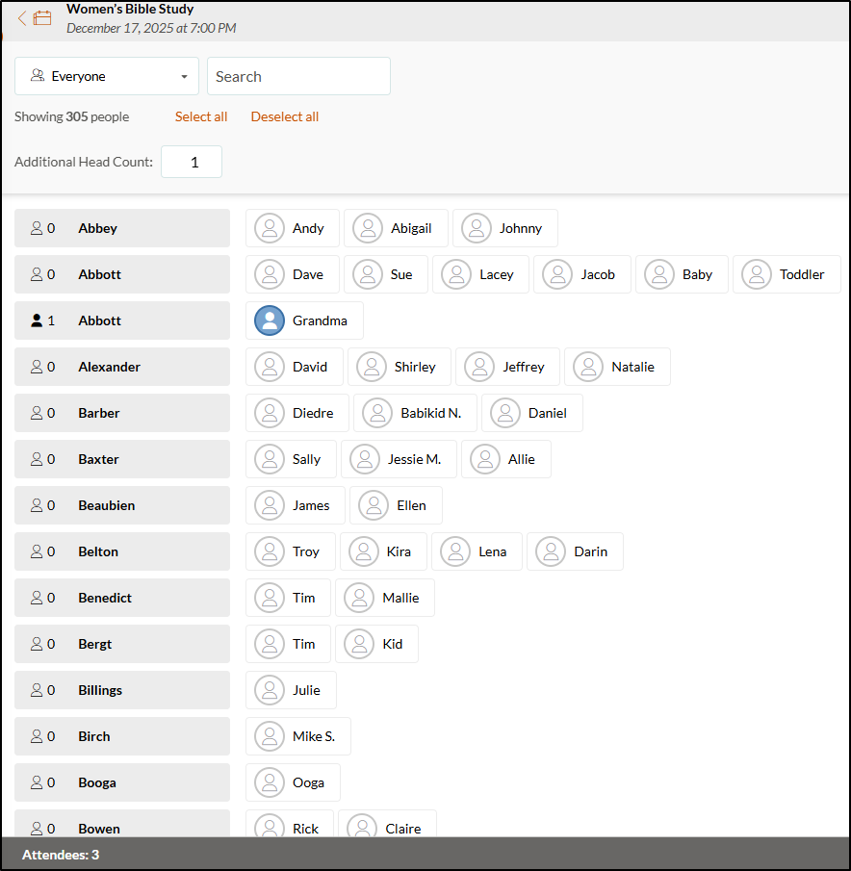Click Lena's avatar icon
The width and height of the screenshot is (851, 871).
tap(455, 551)
